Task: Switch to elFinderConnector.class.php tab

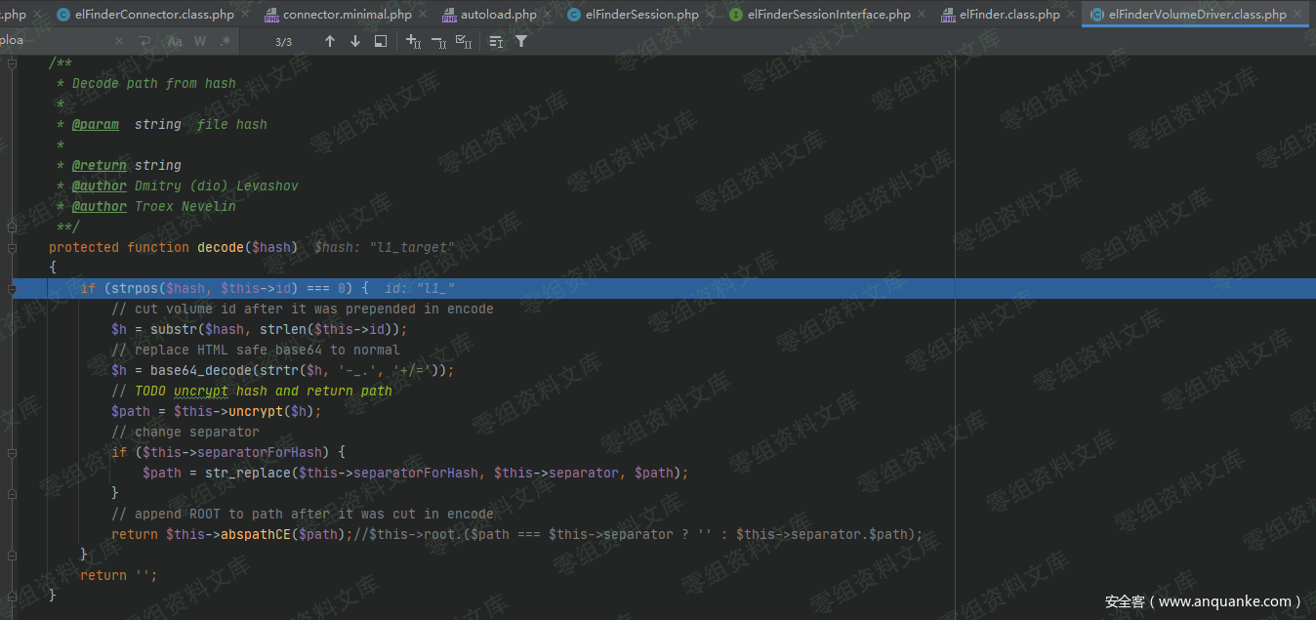Action: 154,15
